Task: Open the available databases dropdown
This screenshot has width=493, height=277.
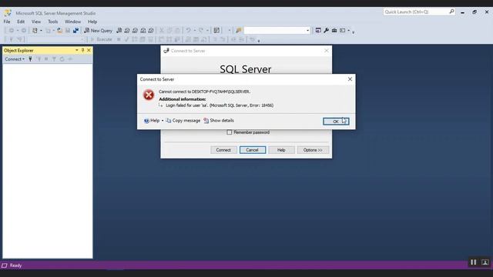Action: (82, 39)
